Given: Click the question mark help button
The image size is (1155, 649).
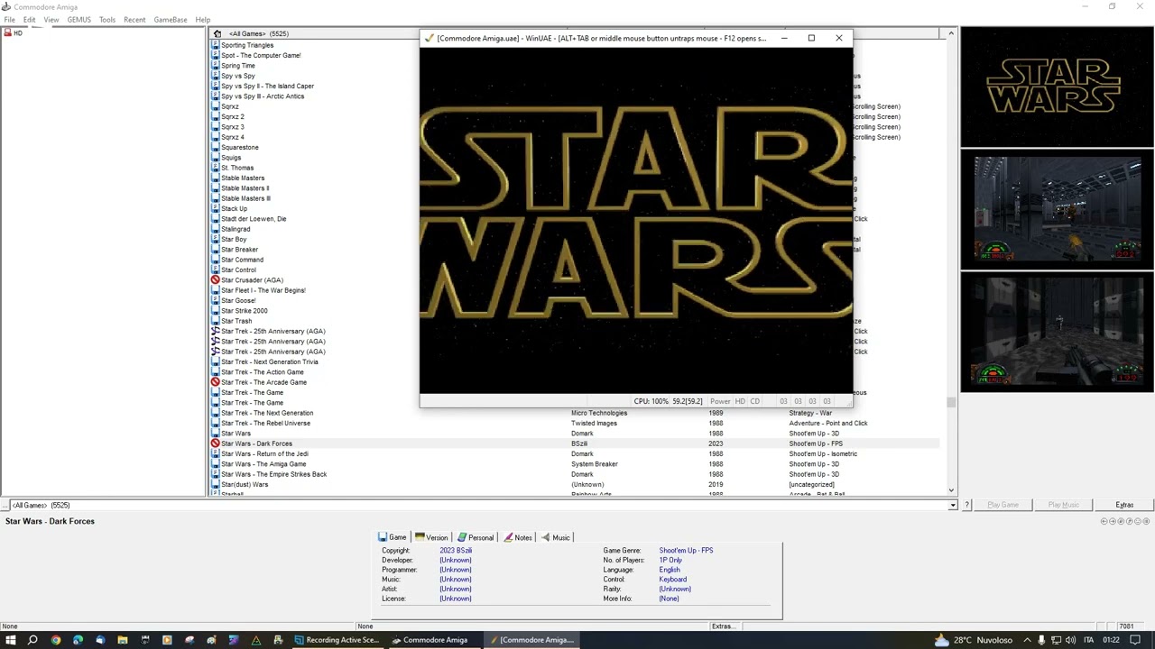Looking at the screenshot, I should (x=967, y=505).
